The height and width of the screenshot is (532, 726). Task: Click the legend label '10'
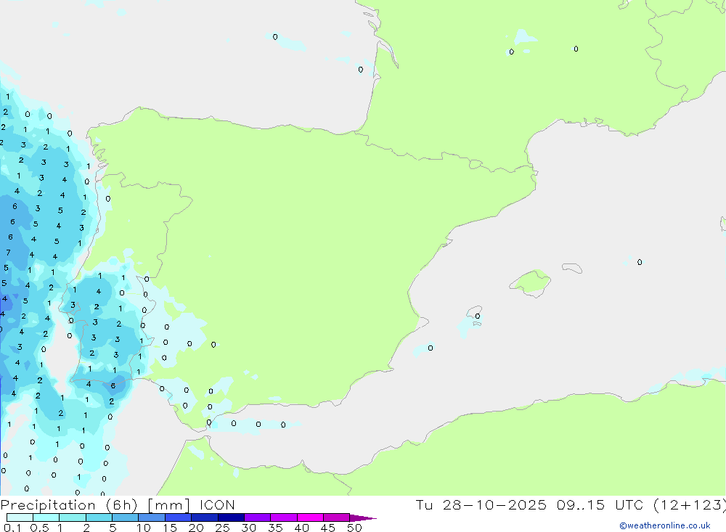(x=144, y=528)
